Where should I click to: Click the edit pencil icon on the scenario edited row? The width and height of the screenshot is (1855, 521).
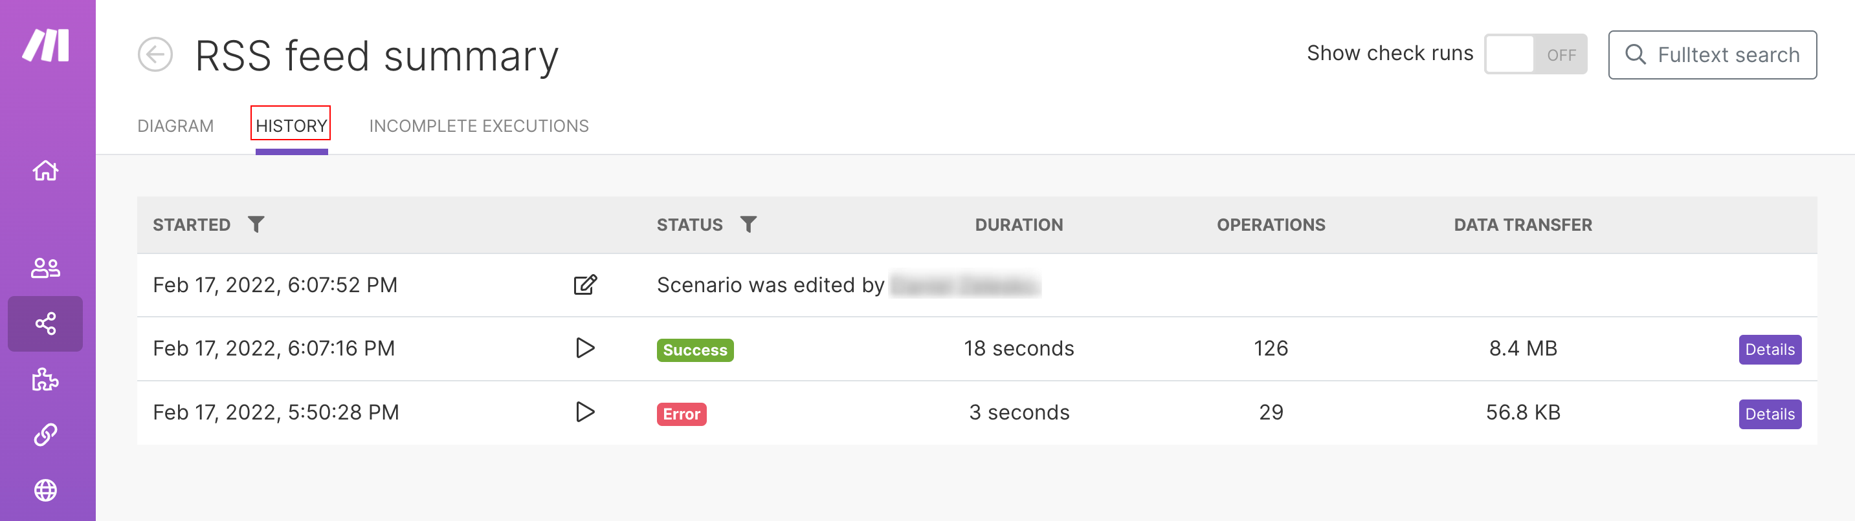coord(584,285)
